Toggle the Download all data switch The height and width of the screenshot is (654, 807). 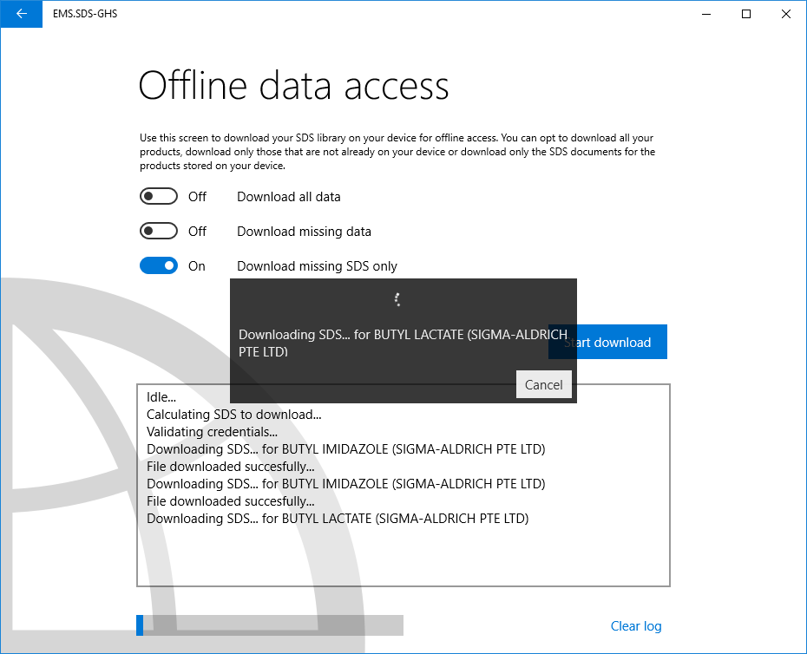(x=159, y=197)
